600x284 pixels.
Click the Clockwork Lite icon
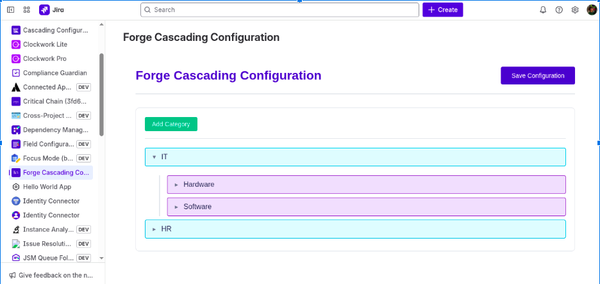tap(15, 44)
